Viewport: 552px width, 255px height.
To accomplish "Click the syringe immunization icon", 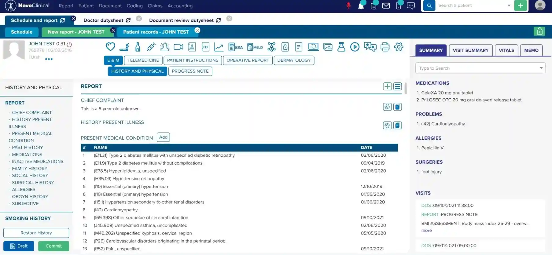I will point(151,47).
